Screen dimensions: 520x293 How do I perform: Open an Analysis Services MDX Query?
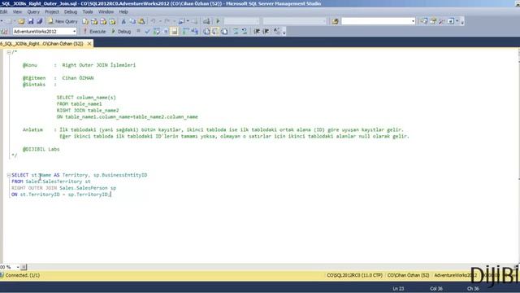(x=94, y=21)
